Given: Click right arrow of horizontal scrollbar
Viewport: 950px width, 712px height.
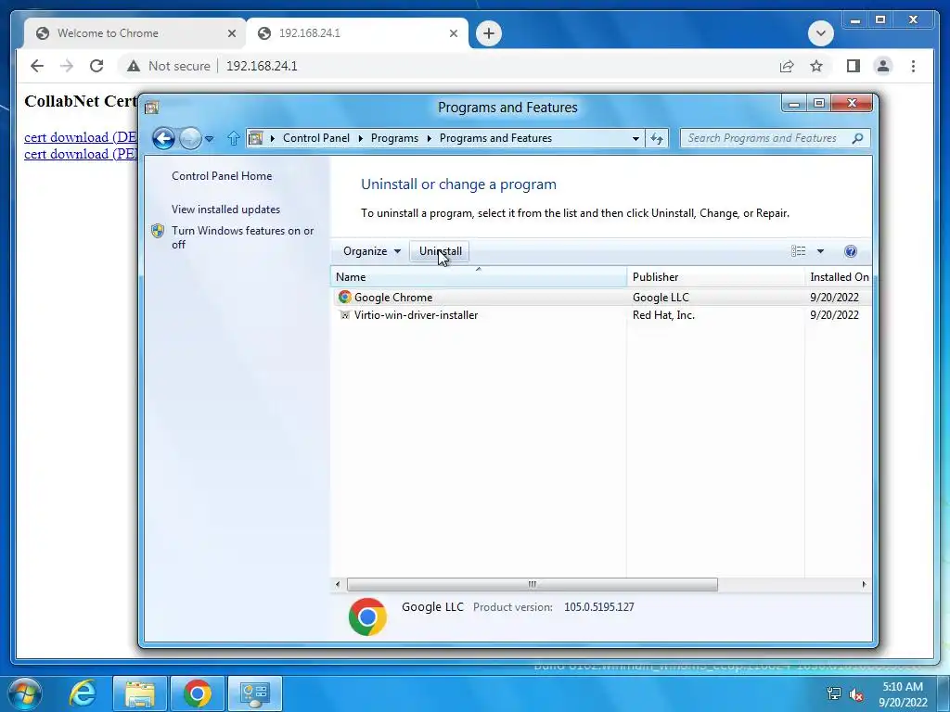Looking at the screenshot, I should point(864,584).
